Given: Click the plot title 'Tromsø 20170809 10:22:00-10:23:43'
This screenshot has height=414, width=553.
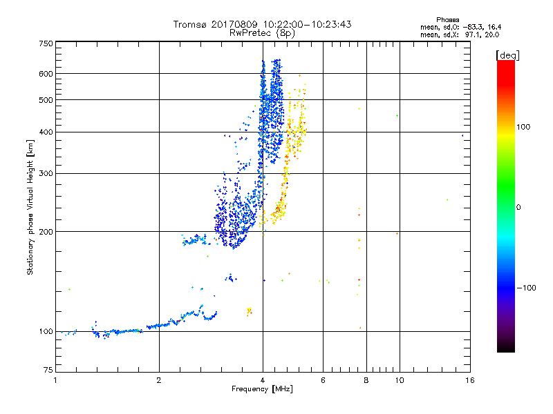Looking at the screenshot, I should pos(262,24).
